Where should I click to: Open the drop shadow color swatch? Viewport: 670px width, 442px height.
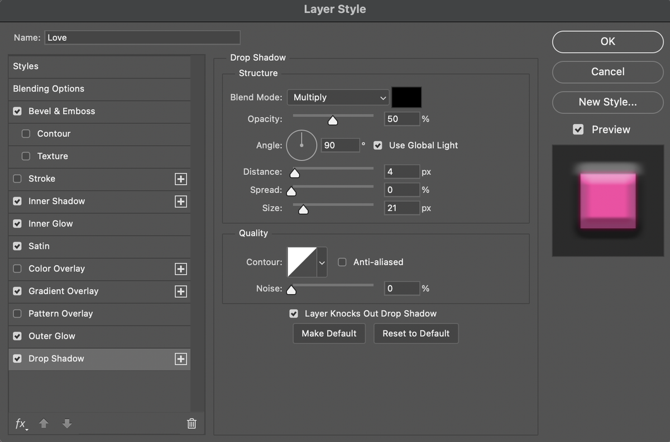[x=406, y=97]
